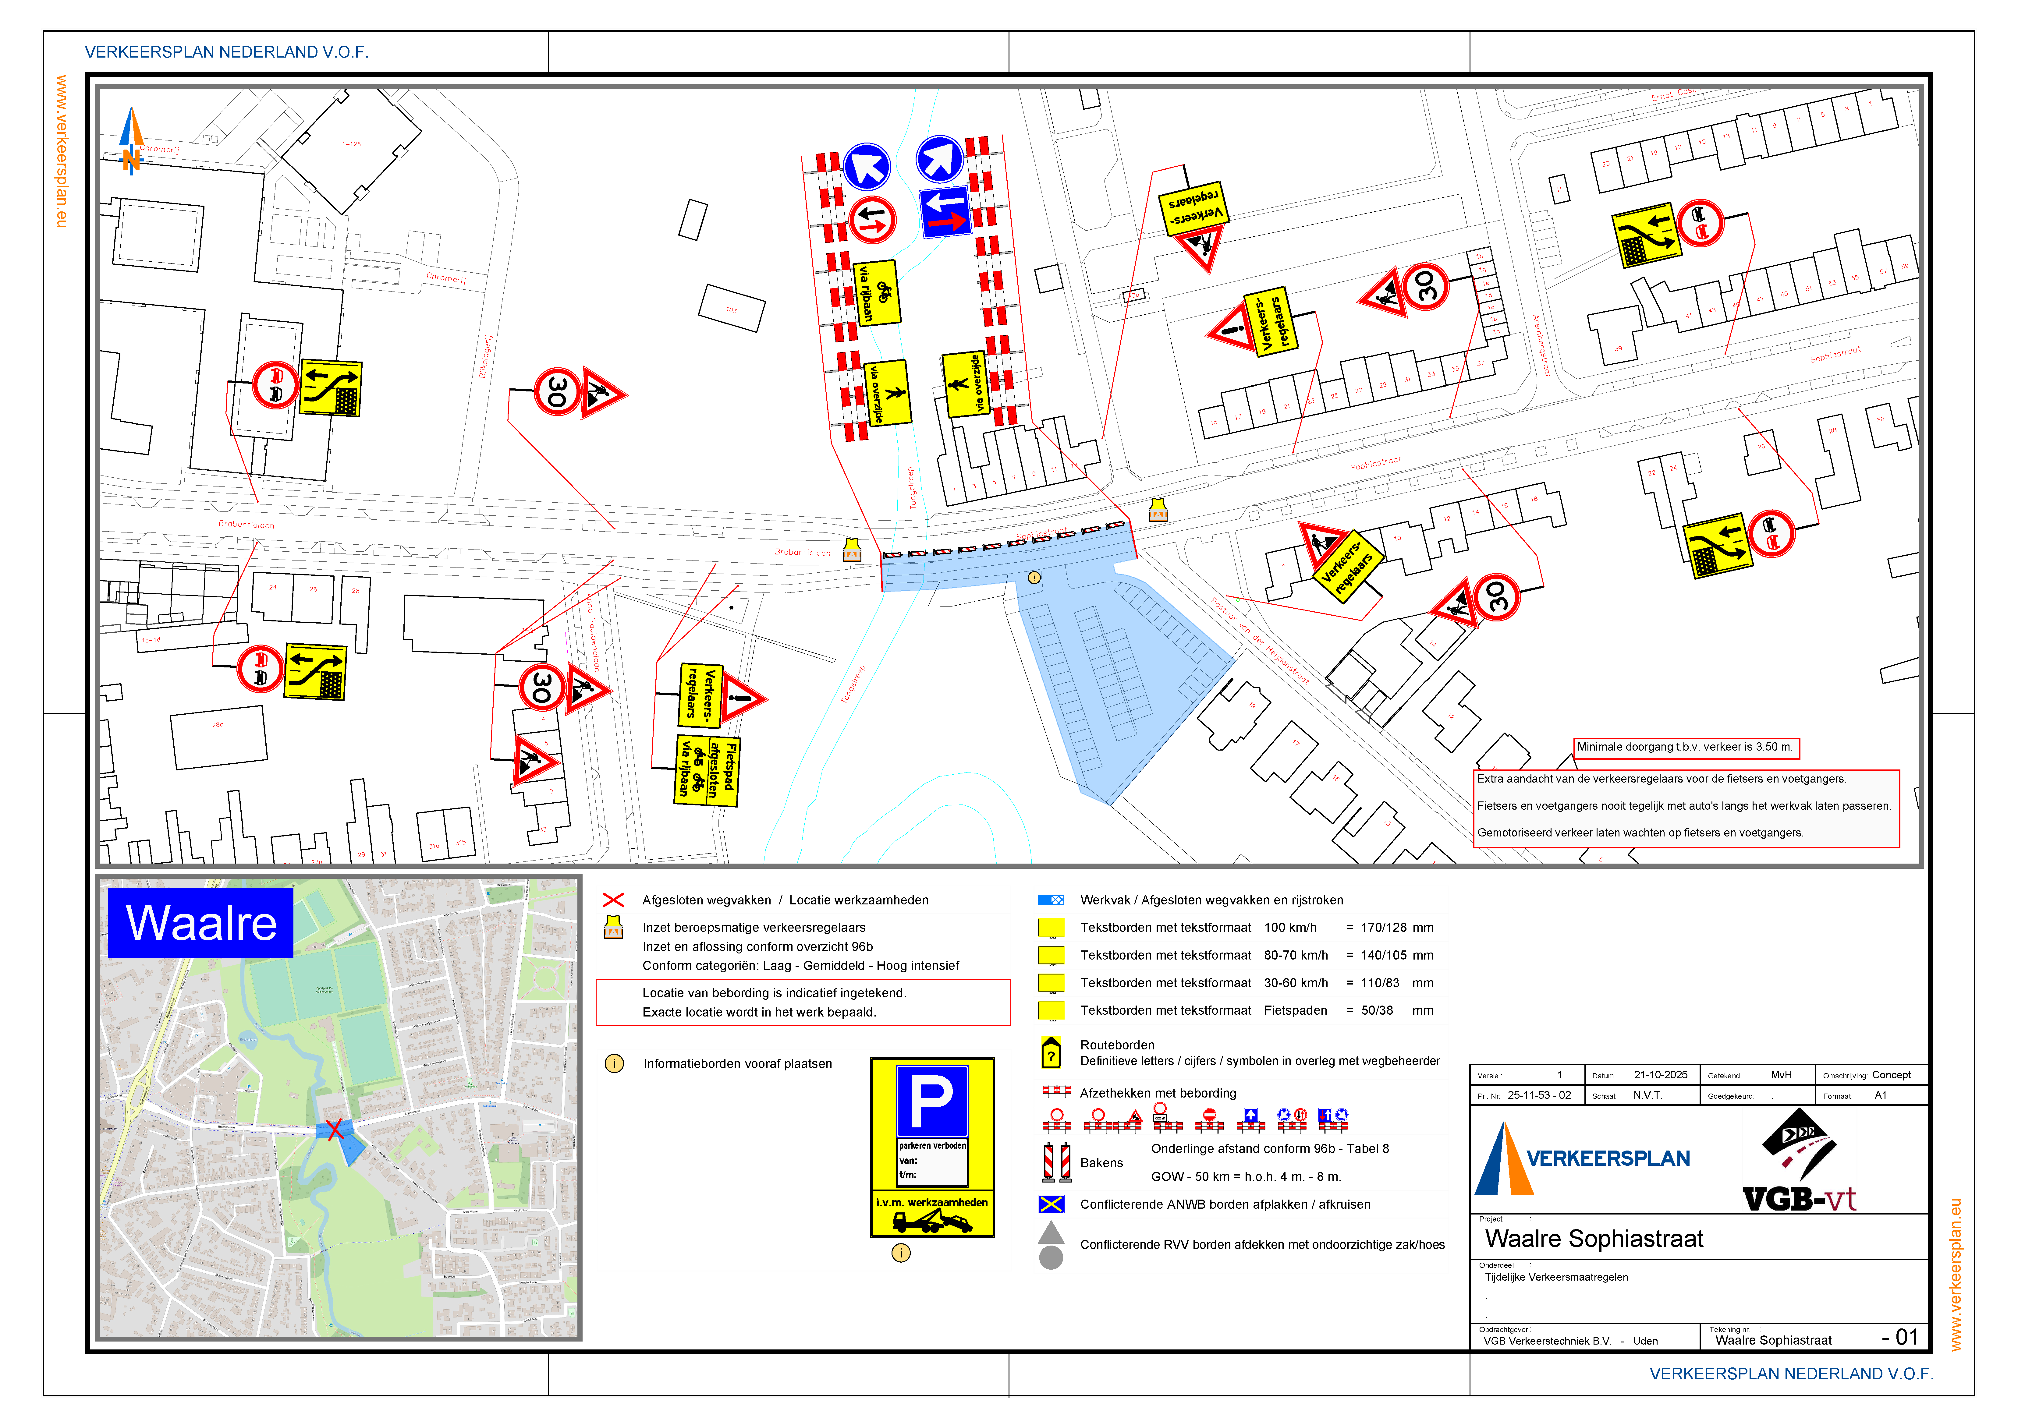Click the red X legend symbol for Afgesloten wegvakken
2018x1425 pixels.
tap(613, 900)
